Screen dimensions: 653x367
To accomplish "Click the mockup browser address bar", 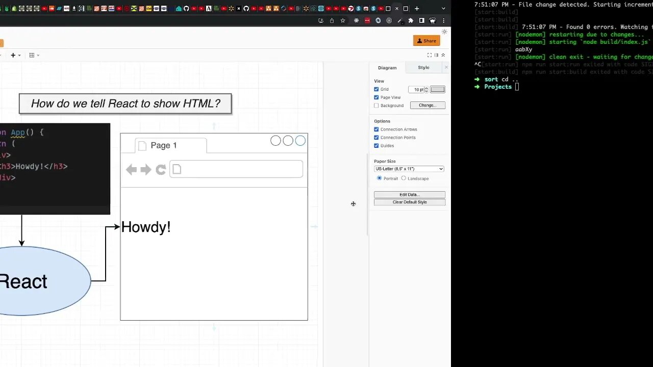I will tap(236, 169).
